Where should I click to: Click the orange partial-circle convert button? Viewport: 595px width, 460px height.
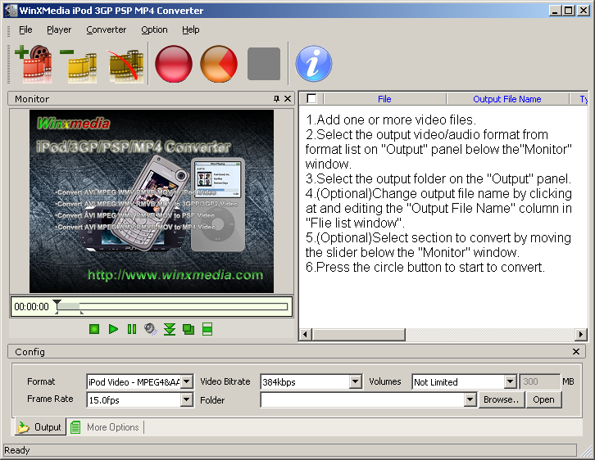[219, 64]
